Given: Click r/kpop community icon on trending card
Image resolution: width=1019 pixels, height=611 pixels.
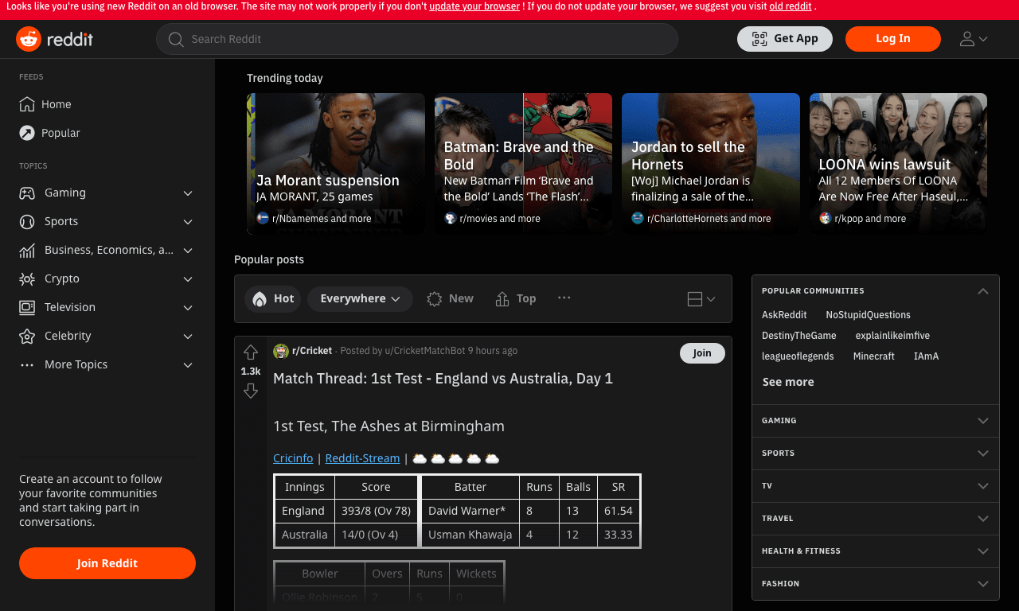Looking at the screenshot, I should tap(826, 218).
